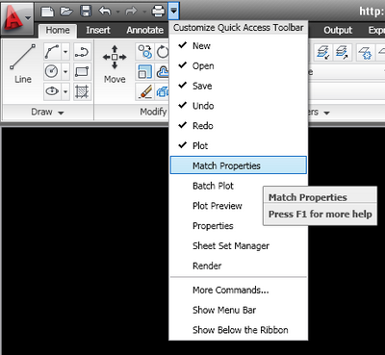Screen dimensions: 385x355
Task: Select the Line tool in Draw panel
Action: [23, 64]
